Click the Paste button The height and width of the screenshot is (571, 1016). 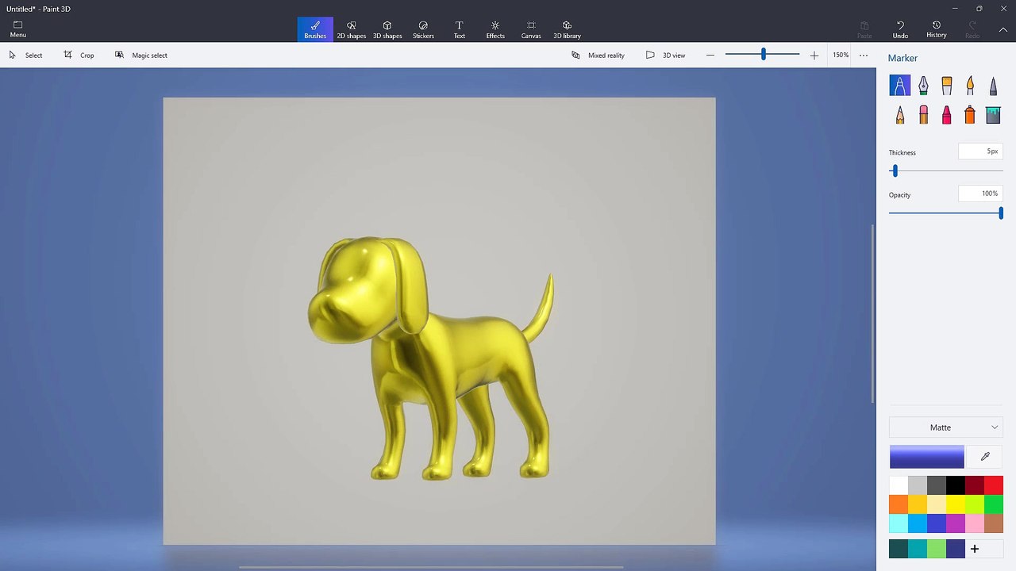coord(864,29)
